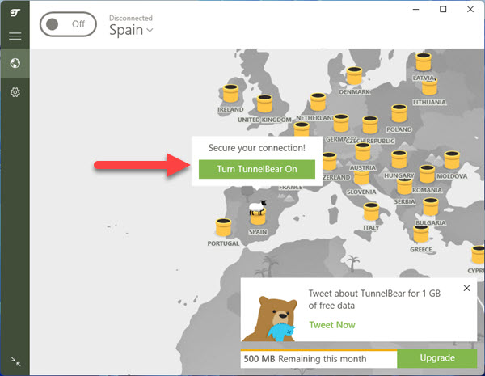
Task: Select the Serbia tunnel icon
Action: tap(405, 187)
